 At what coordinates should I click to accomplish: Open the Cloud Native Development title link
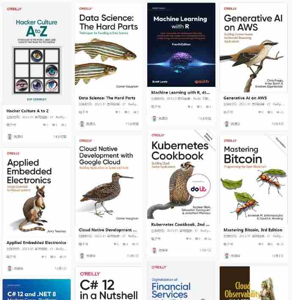click(107, 230)
